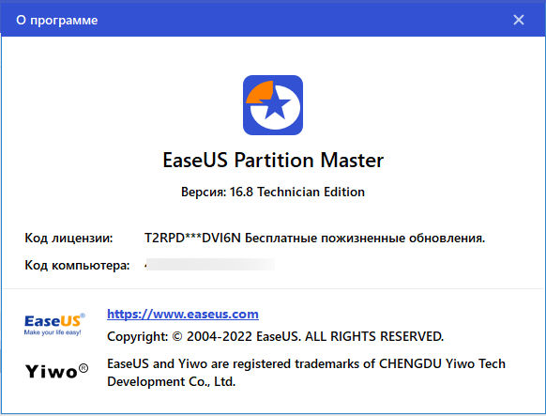Click the Код компьютера label
Image resolution: width=546 pixels, height=416 pixels.
[x=77, y=266]
